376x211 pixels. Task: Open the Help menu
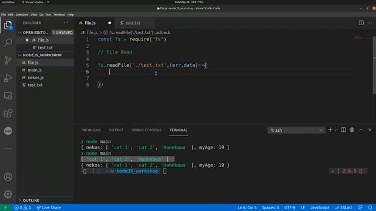(x=70, y=15)
